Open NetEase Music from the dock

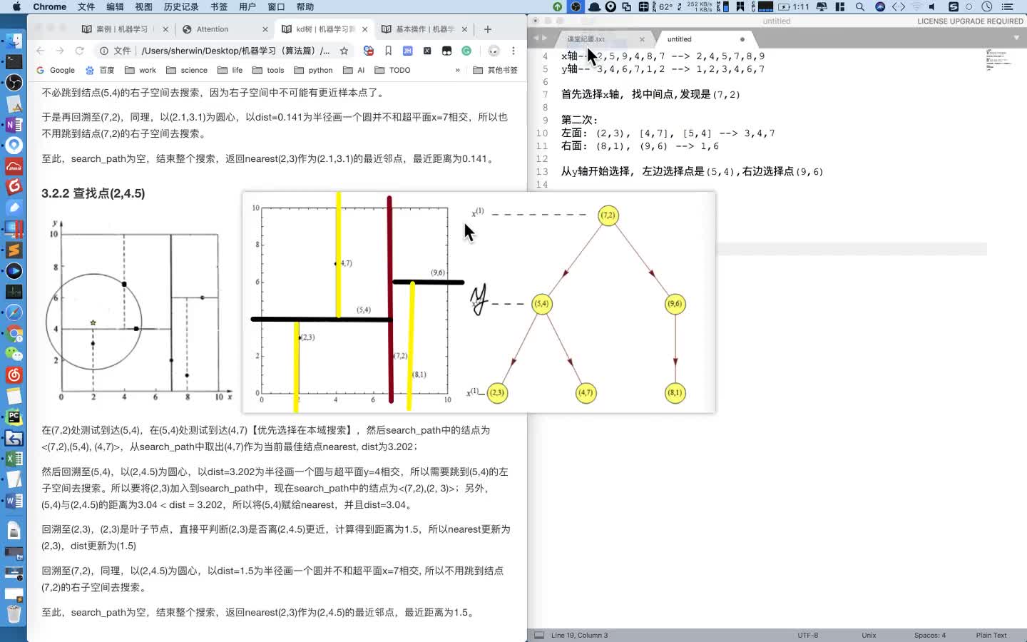14,375
